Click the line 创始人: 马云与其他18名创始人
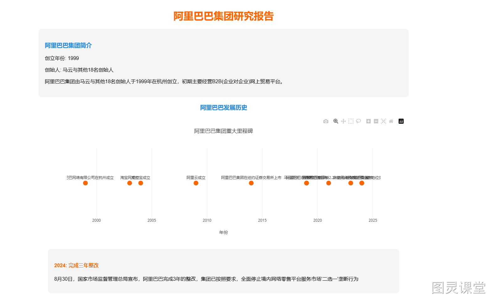Screen dimensions: 488x297 click(79, 70)
